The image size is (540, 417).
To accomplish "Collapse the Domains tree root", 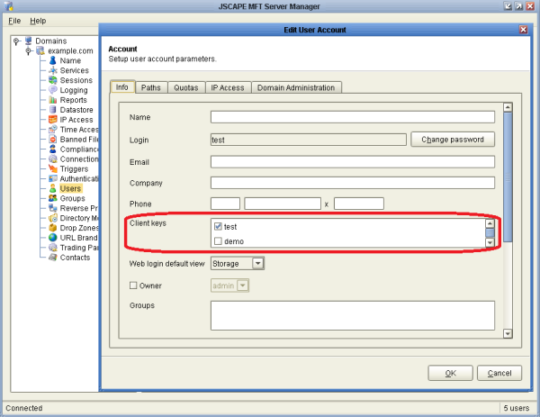I will click(17, 41).
